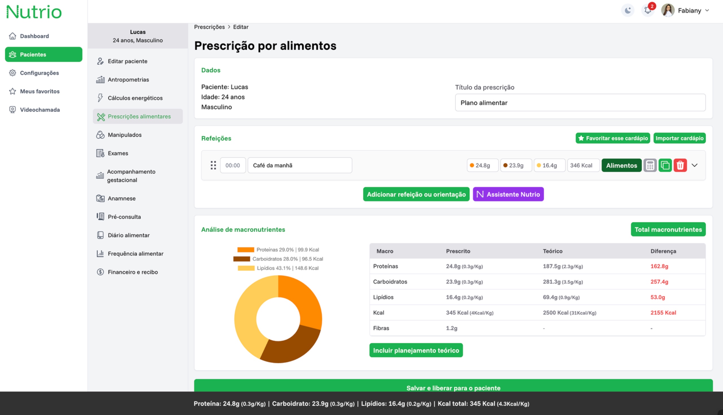Edit the Título da prescrição field
This screenshot has height=415, width=723.
click(580, 103)
